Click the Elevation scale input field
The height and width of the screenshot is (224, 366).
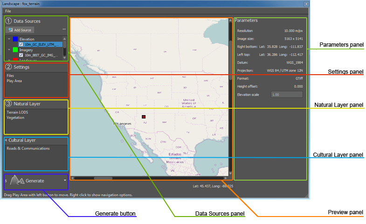287,95
